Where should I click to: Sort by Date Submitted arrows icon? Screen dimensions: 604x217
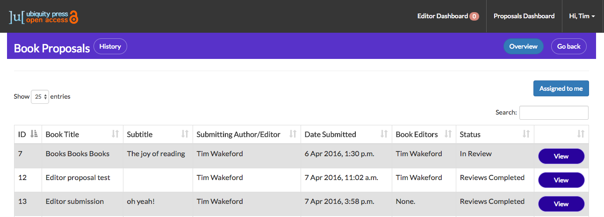tap(384, 134)
